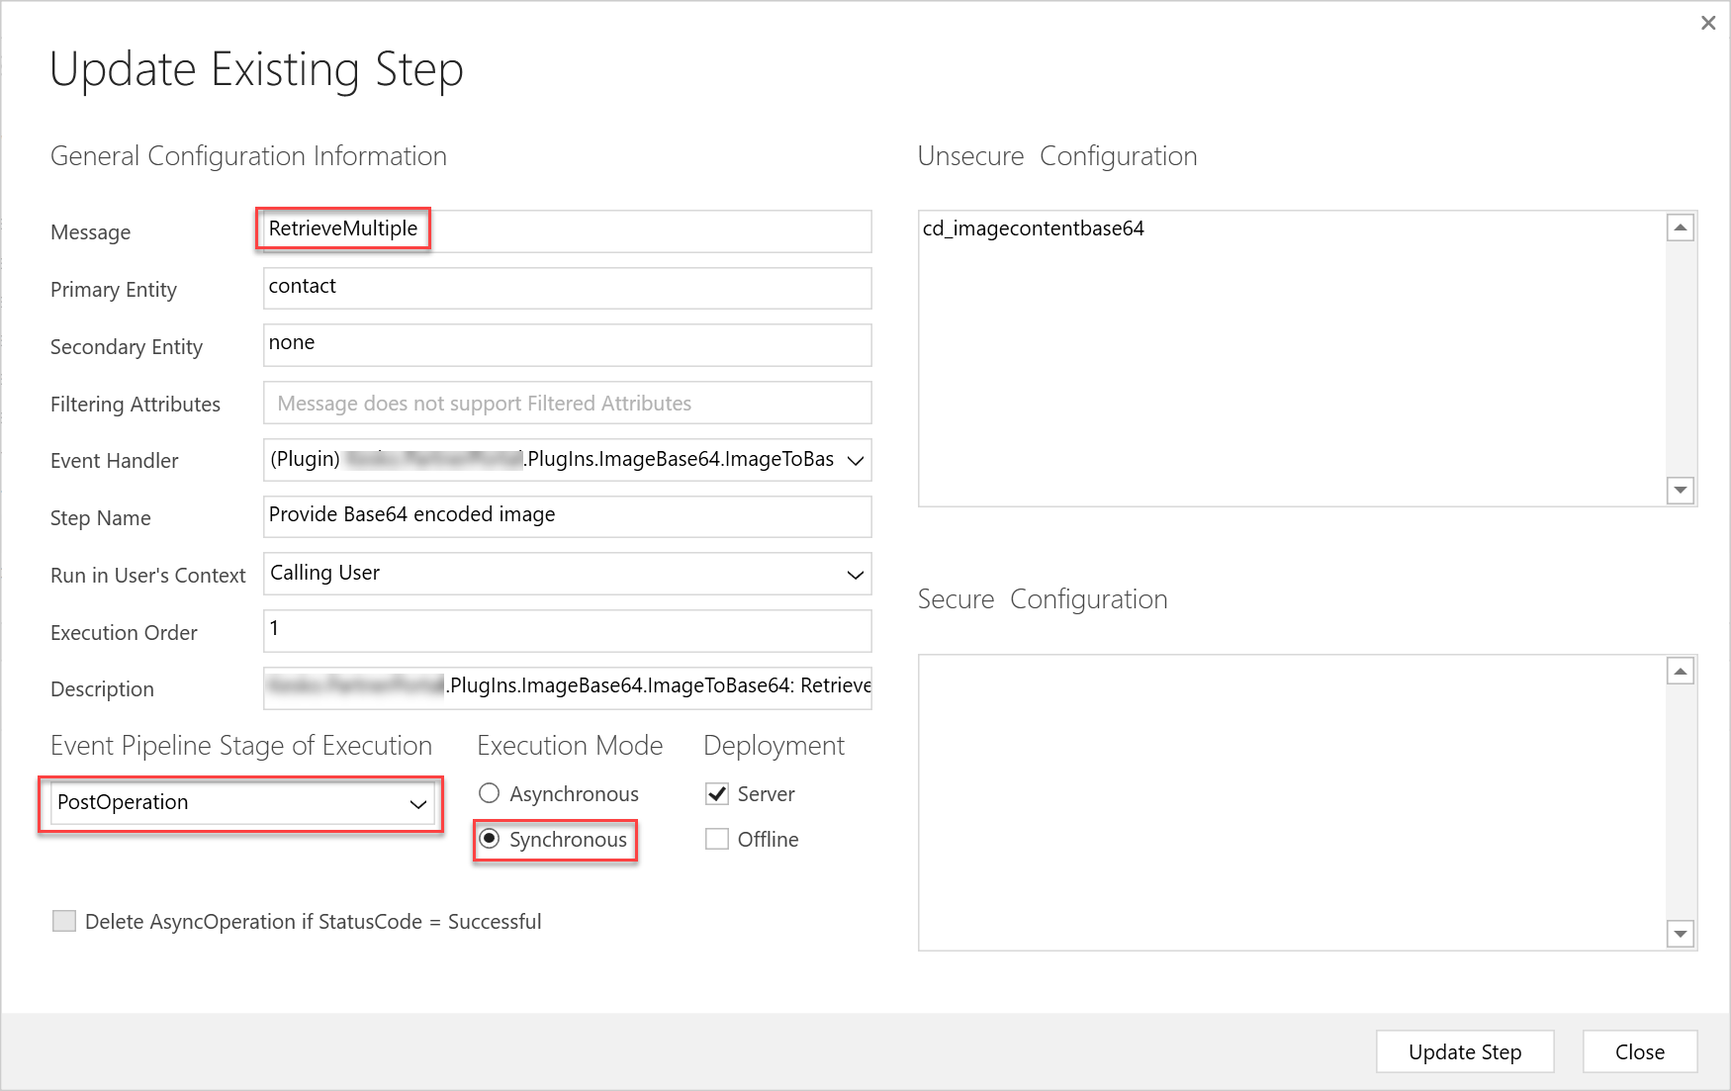Expand the Event Handler plugin dropdown

click(x=855, y=460)
